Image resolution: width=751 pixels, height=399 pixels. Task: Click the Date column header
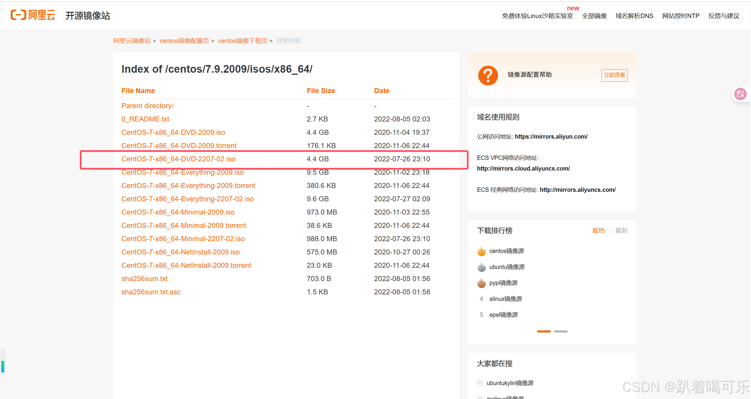(382, 91)
